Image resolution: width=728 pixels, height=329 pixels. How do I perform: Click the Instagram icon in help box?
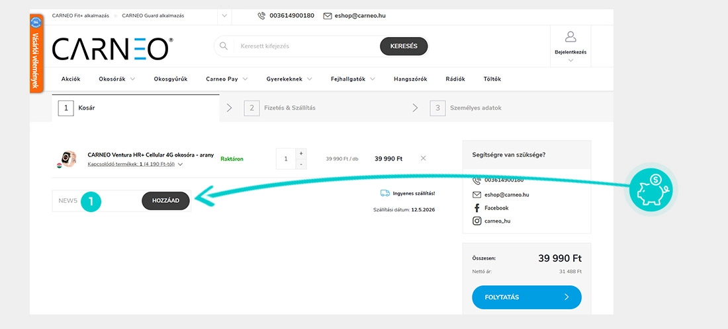coord(477,221)
